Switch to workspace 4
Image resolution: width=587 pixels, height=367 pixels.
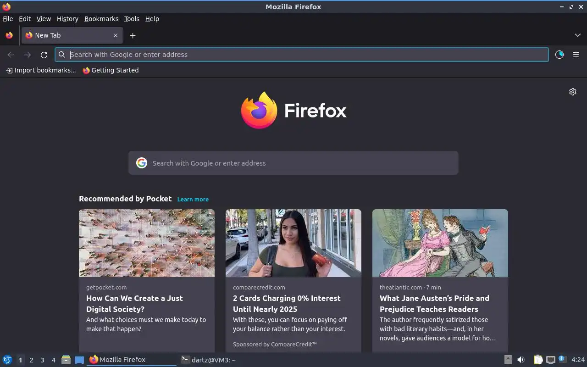tap(53, 360)
